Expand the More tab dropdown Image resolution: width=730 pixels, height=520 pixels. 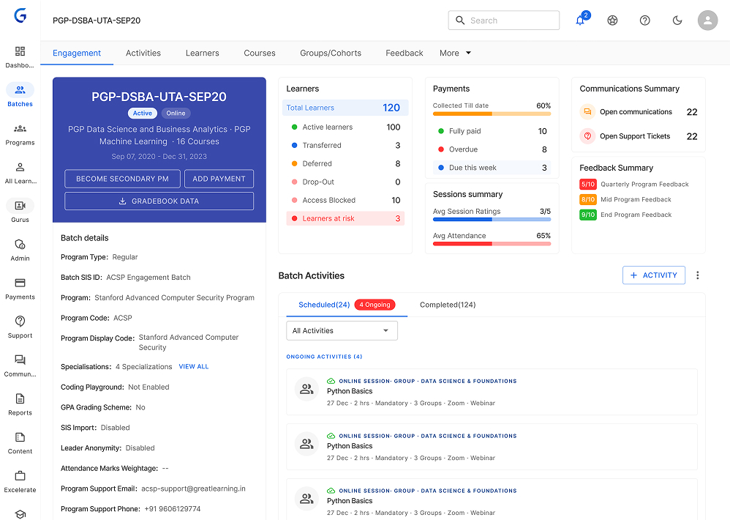click(455, 53)
